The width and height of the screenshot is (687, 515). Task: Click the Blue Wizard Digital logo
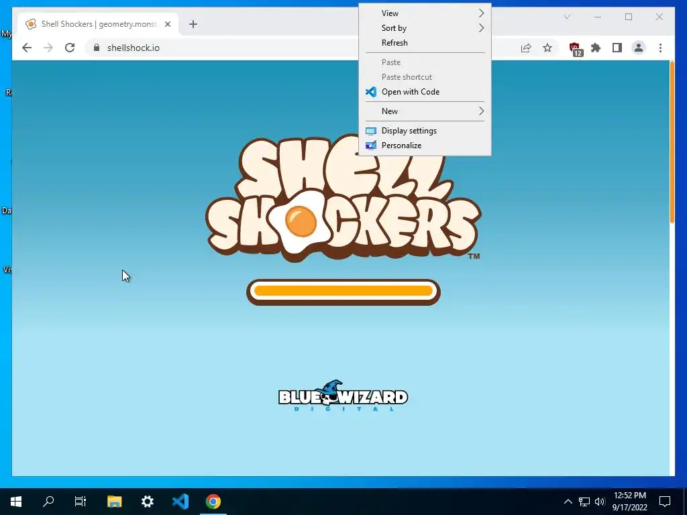coord(343,396)
